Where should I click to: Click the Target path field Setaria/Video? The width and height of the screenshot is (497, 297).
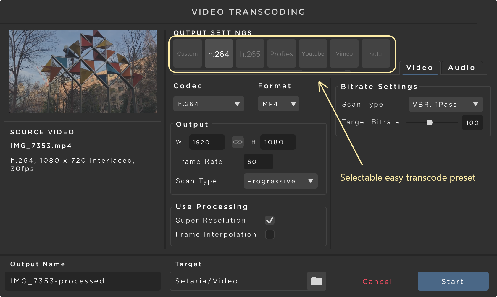[238, 281]
